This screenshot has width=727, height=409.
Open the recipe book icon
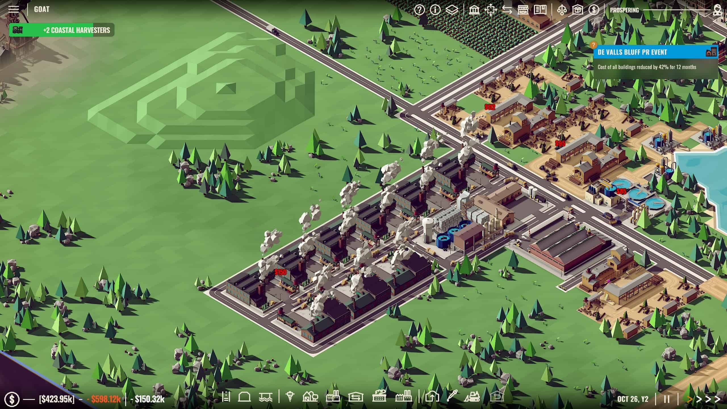click(540, 10)
